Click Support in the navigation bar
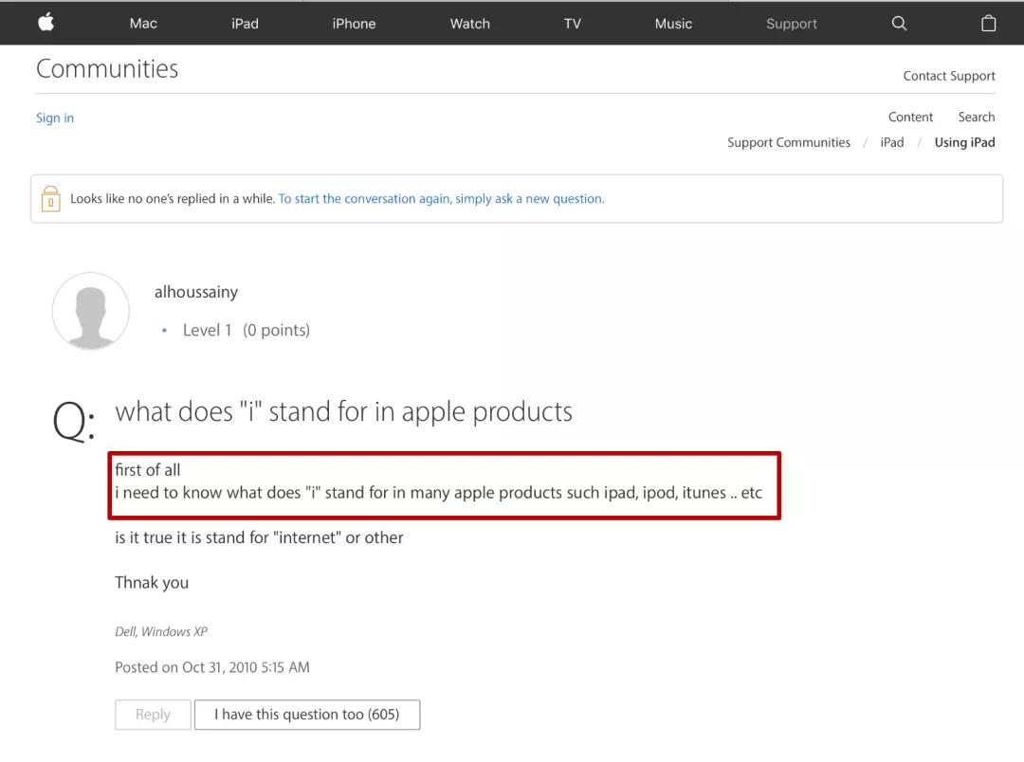1024x762 pixels. (791, 24)
